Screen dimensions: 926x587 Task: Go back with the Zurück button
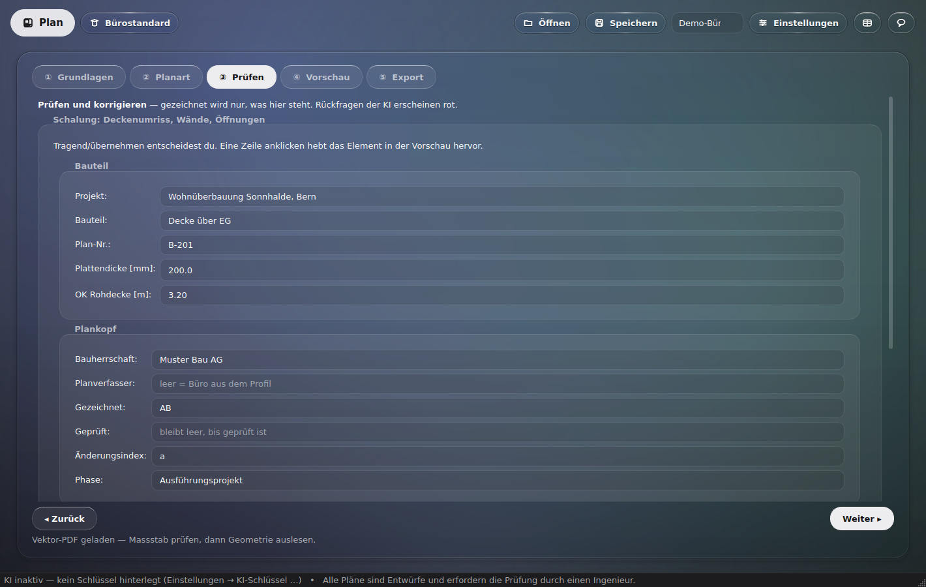(x=65, y=519)
